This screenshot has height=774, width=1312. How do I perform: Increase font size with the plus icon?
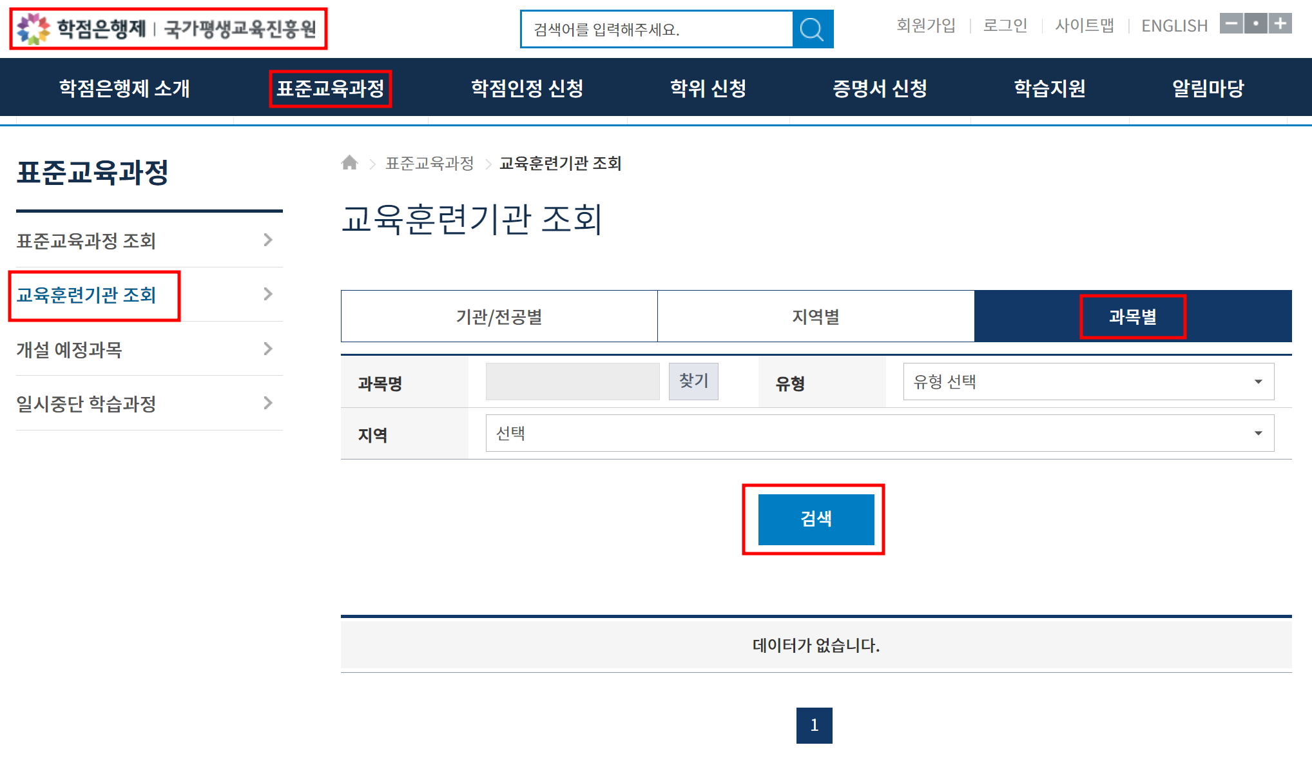tap(1280, 23)
